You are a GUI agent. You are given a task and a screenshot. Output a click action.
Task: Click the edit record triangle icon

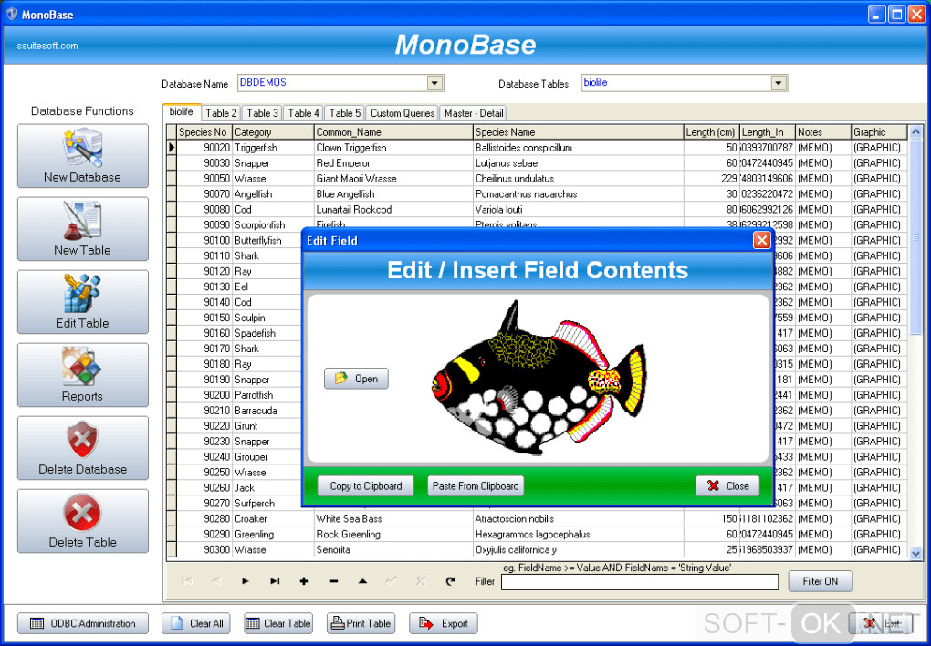tap(362, 581)
